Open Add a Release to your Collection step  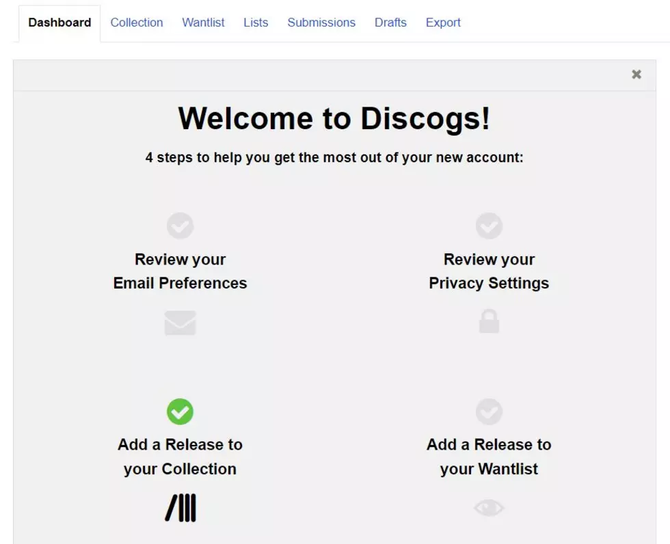180,457
